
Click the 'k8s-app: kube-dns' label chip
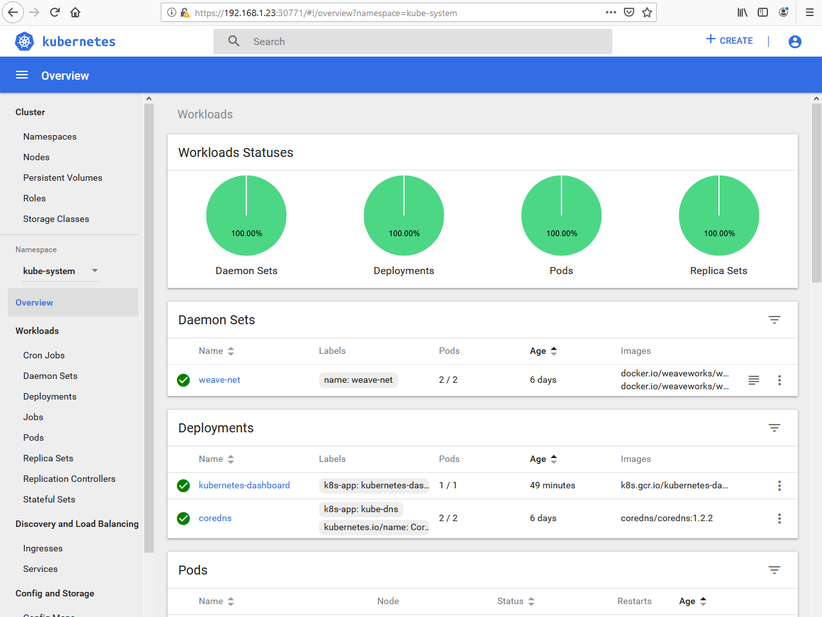point(361,509)
